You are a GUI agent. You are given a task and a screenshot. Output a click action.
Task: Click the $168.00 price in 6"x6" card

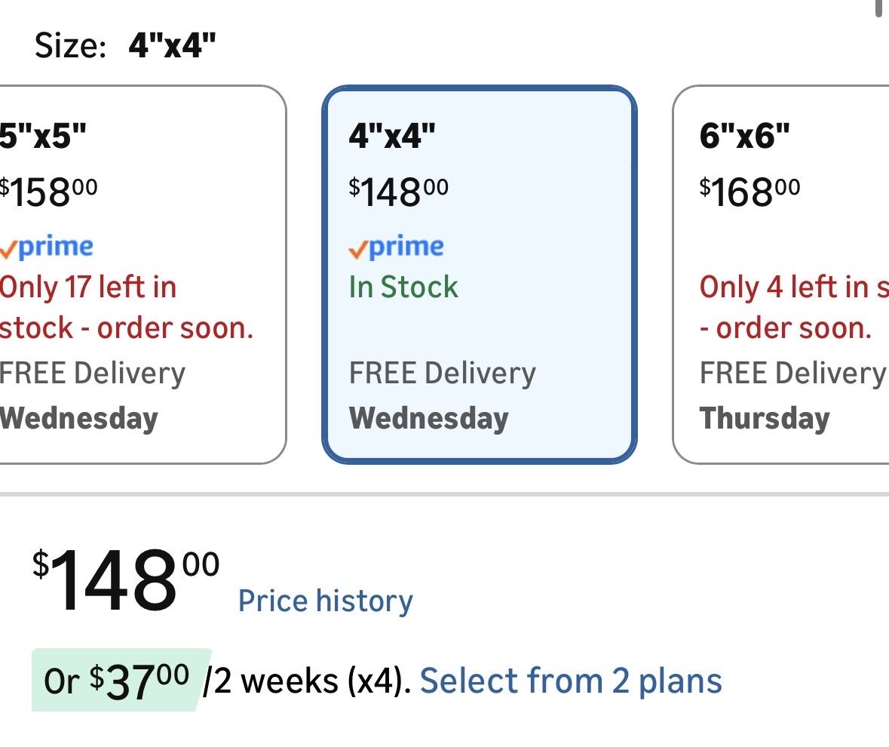pos(750,191)
